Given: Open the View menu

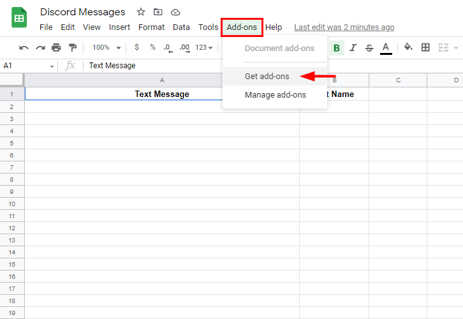Looking at the screenshot, I should [x=92, y=27].
